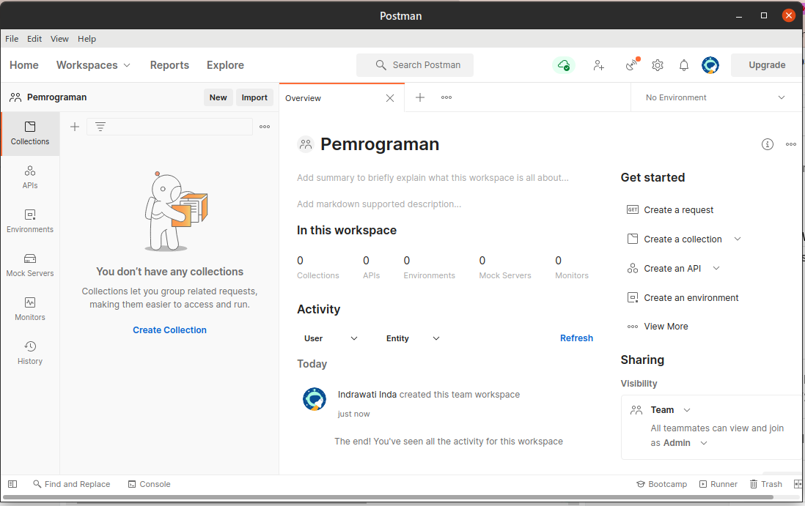Click the Search Postman field
This screenshot has width=805, height=506.
(x=415, y=65)
